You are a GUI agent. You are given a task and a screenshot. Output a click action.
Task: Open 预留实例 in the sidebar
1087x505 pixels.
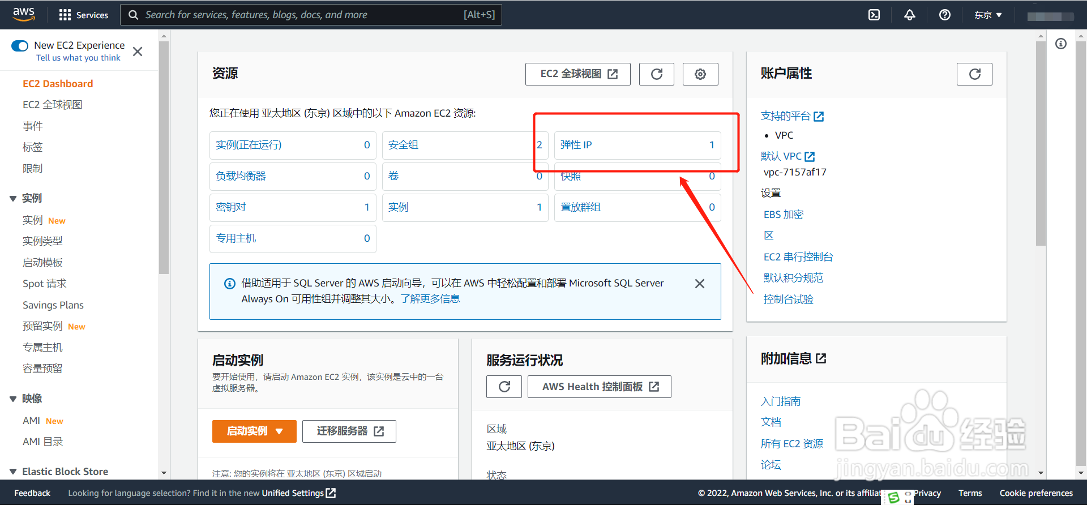tap(42, 326)
